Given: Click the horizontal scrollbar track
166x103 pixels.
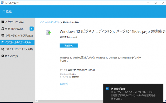Looking at the screenshot, I should click(x=70, y=101).
